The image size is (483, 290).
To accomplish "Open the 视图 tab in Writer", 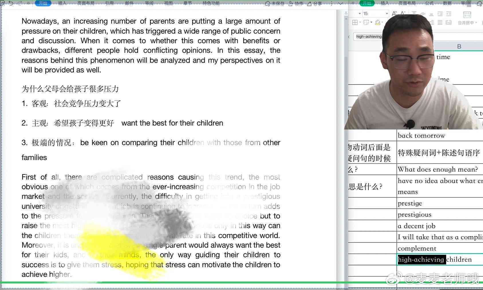I will 168,3.
